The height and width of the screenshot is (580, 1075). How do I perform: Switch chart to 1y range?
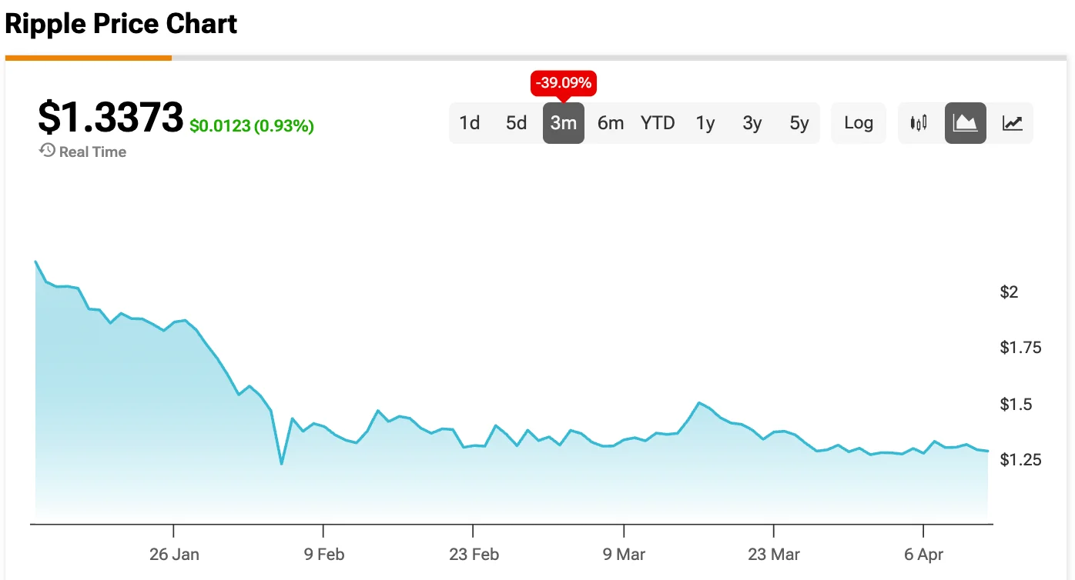click(705, 123)
